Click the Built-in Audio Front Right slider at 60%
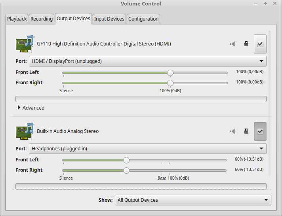This screenshot has width=282, height=216. [126, 171]
